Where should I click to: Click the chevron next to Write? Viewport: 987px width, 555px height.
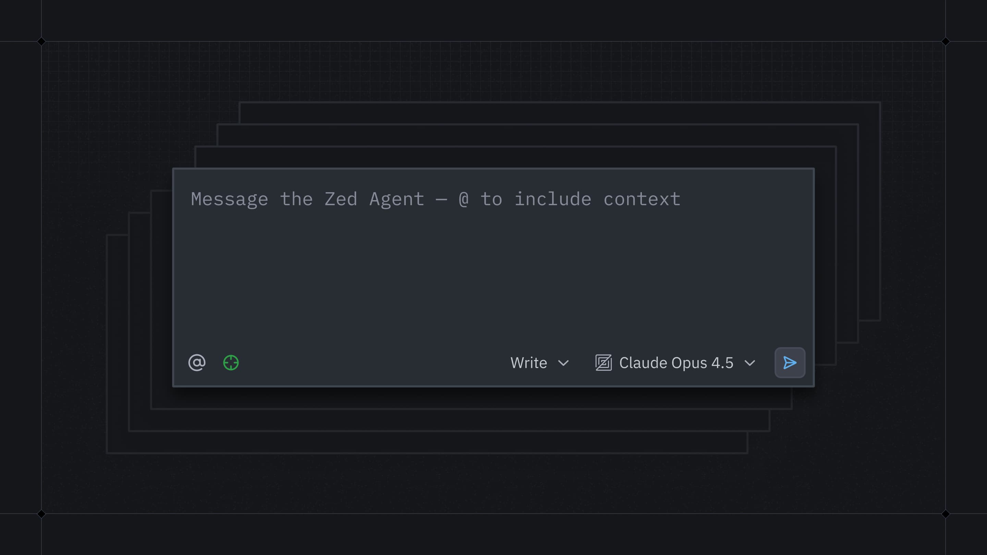tap(563, 363)
